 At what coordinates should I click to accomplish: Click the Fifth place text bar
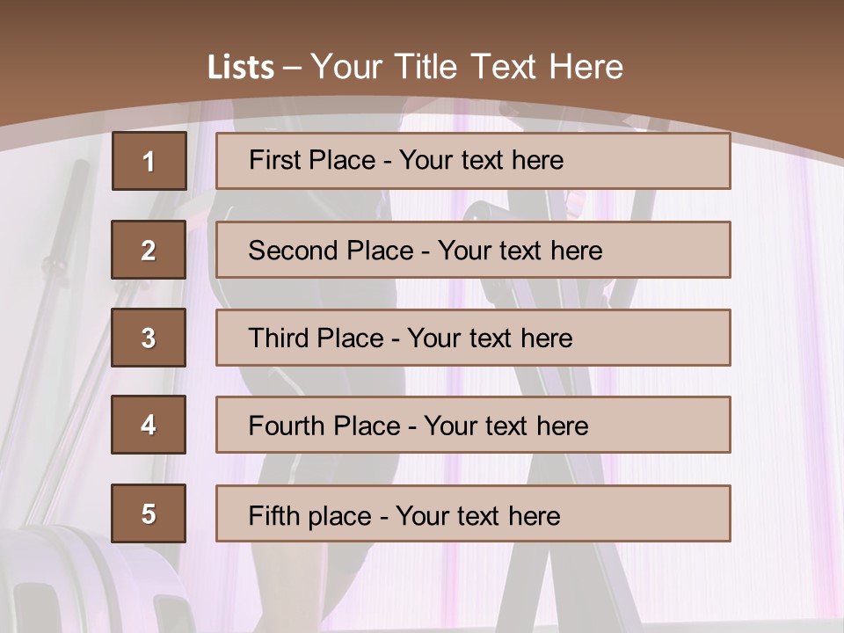(473, 513)
